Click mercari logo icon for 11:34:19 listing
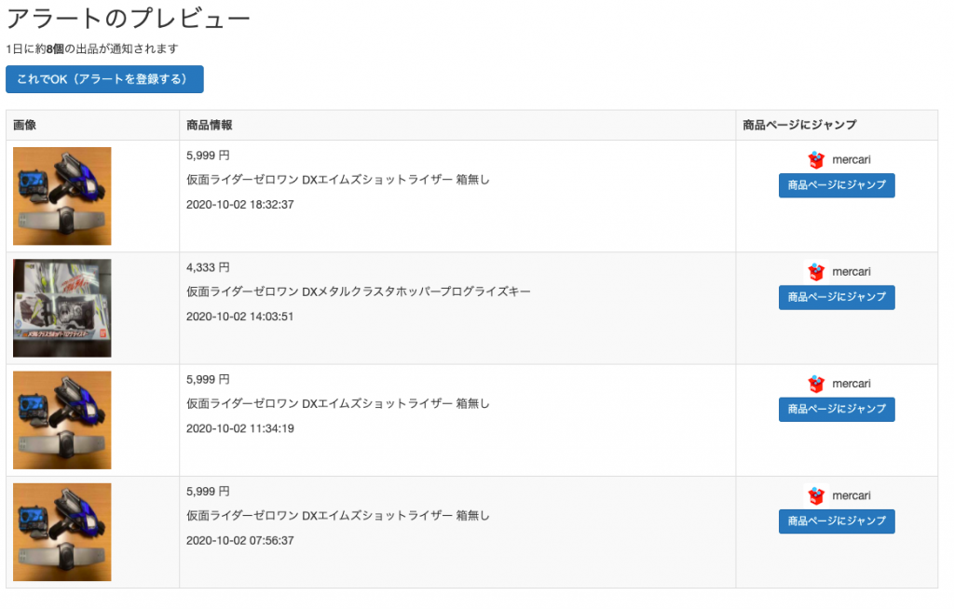 point(816,384)
